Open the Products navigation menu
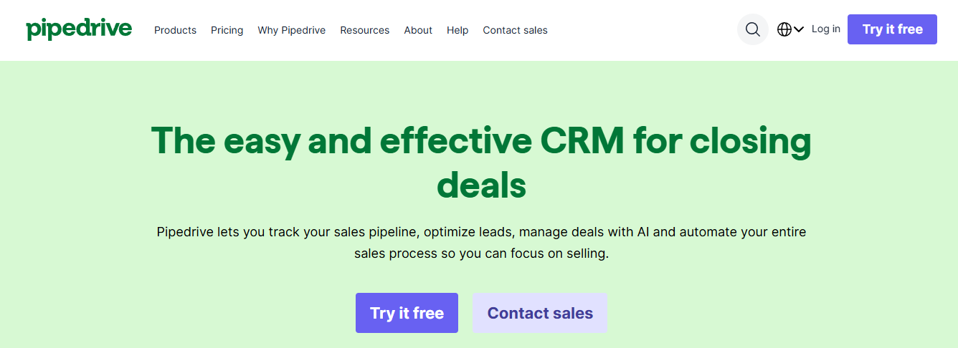The image size is (958, 348). tap(175, 30)
